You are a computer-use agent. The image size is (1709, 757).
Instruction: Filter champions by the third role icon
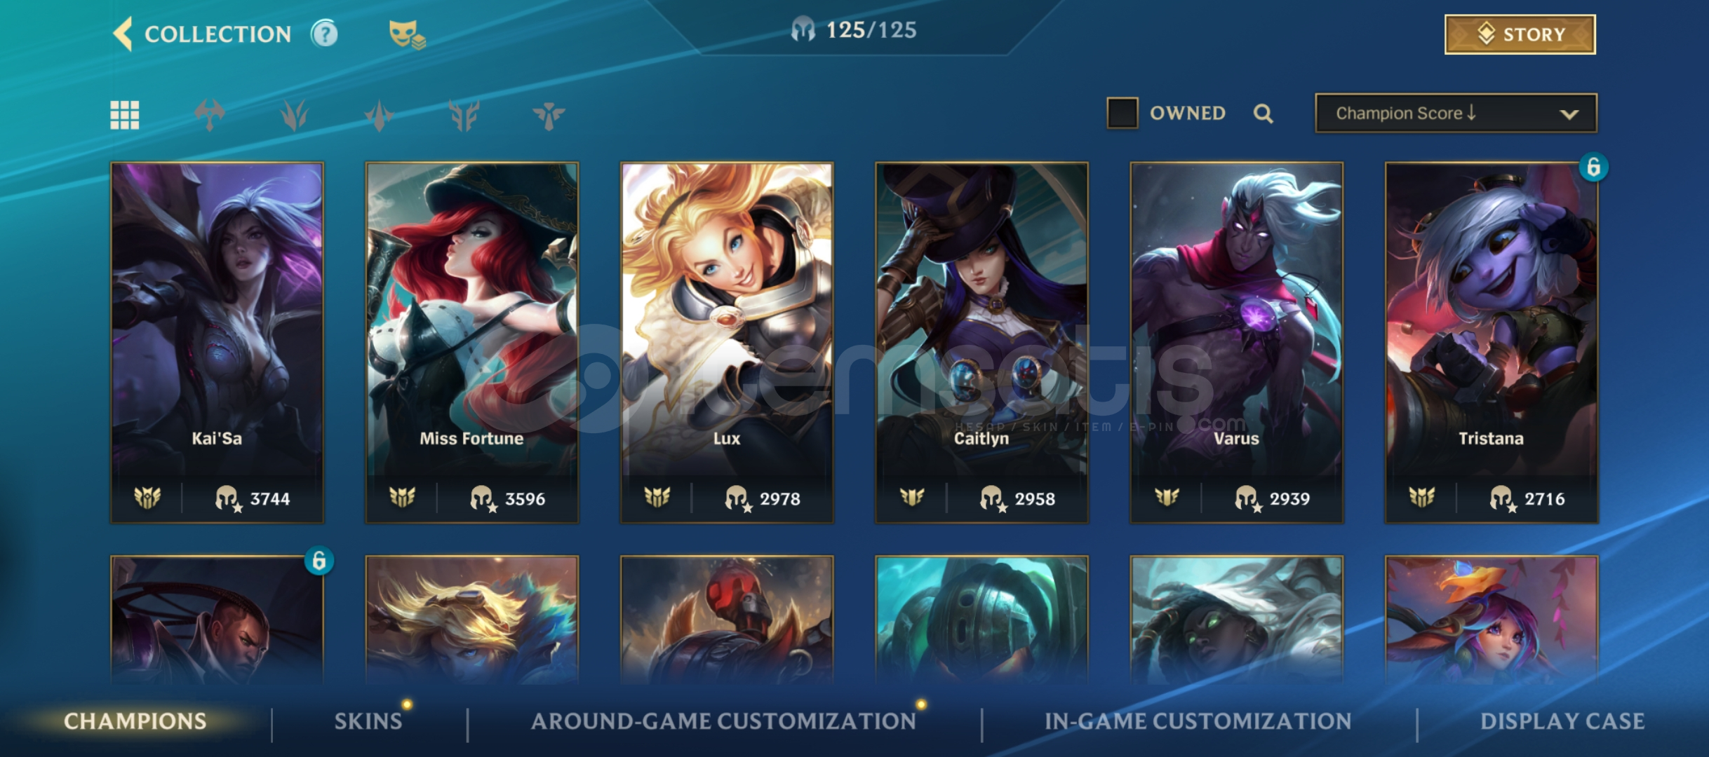pyautogui.click(x=380, y=115)
